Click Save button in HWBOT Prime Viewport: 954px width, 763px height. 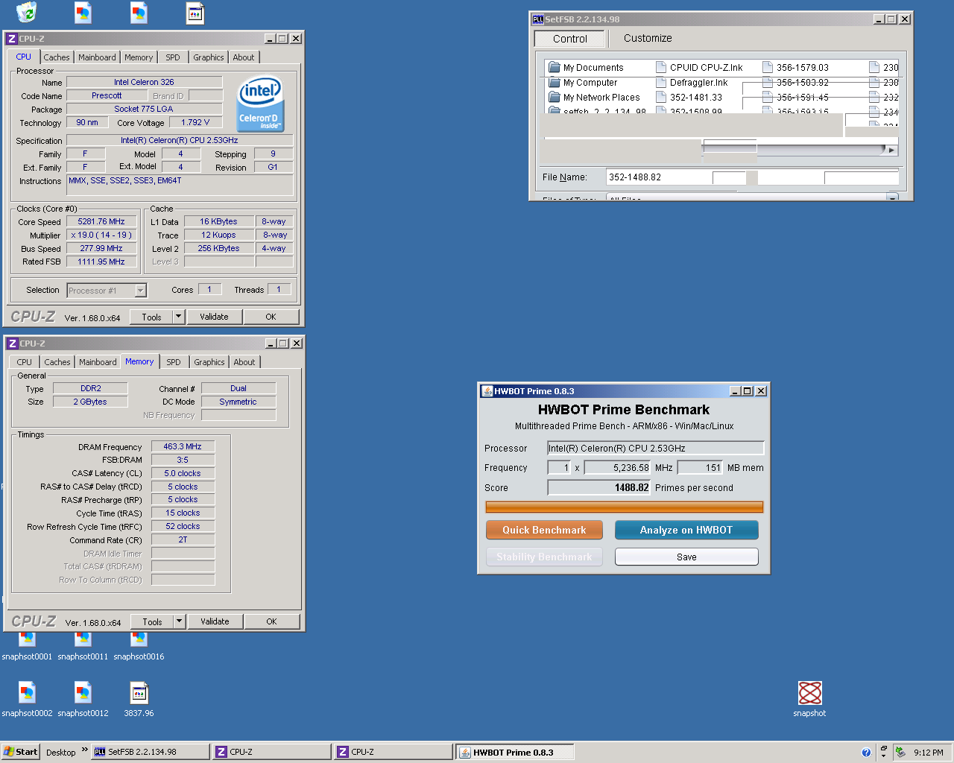point(686,557)
